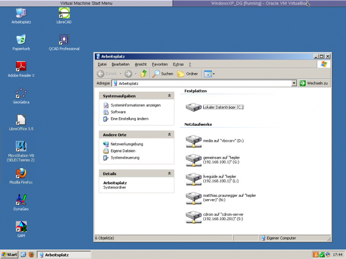Switch to WindowsXP_DG VirtualBox window tab
The height and width of the screenshot is (259, 346).
coord(259,3)
